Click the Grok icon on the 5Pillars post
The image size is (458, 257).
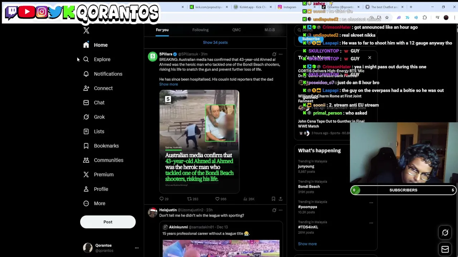(274, 54)
